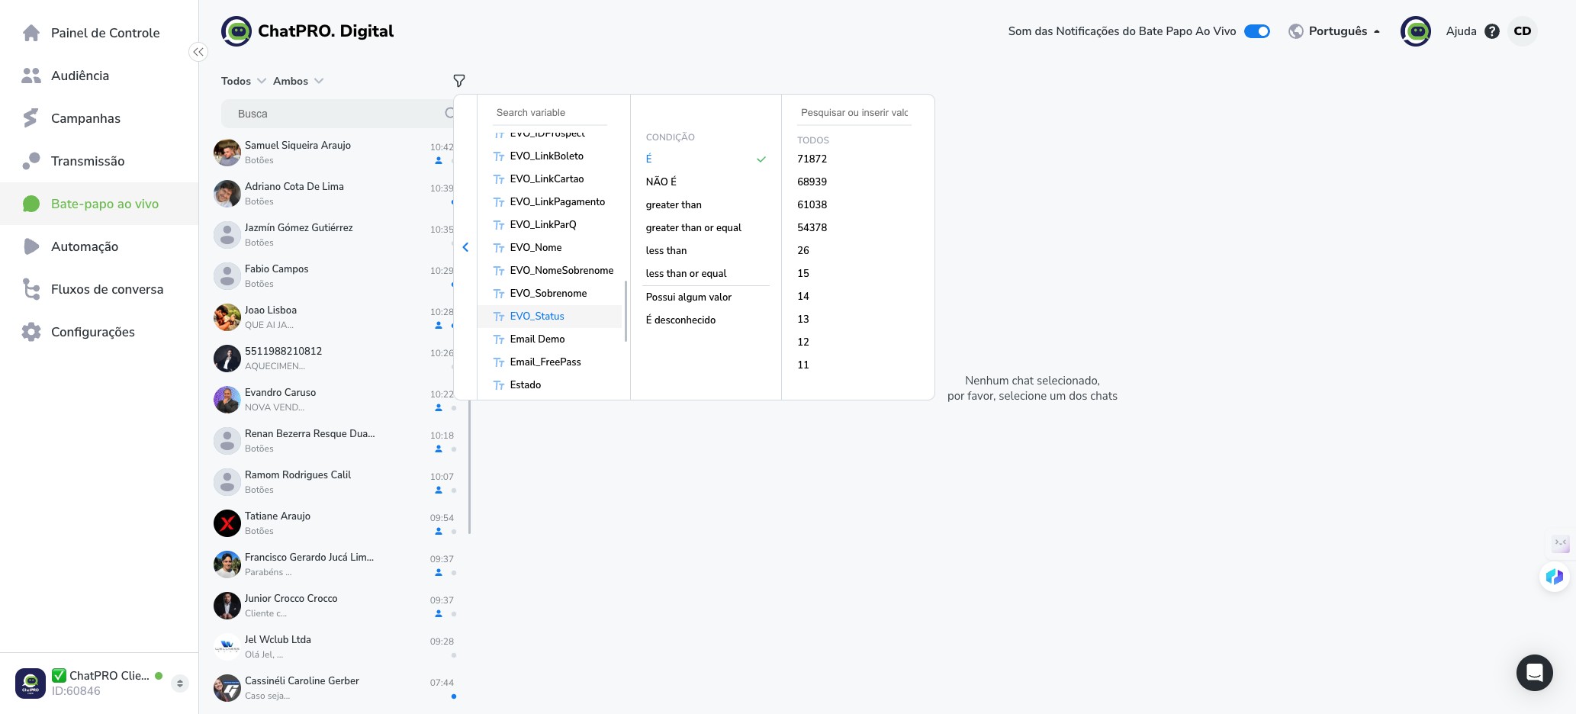Open chat with Junior Crocco Crocco
The height and width of the screenshot is (714, 1576).
coord(333,606)
